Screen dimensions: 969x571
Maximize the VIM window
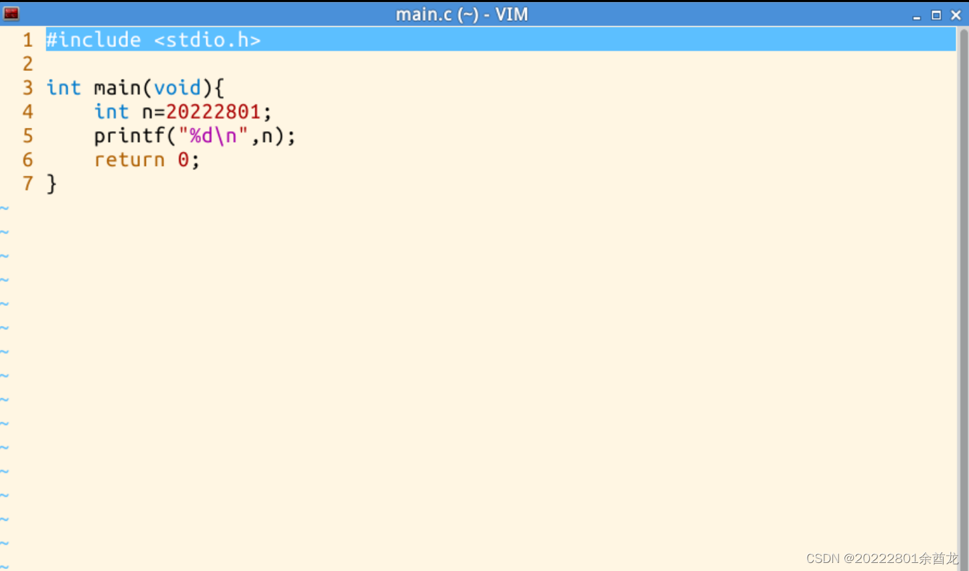click(936, 15)
